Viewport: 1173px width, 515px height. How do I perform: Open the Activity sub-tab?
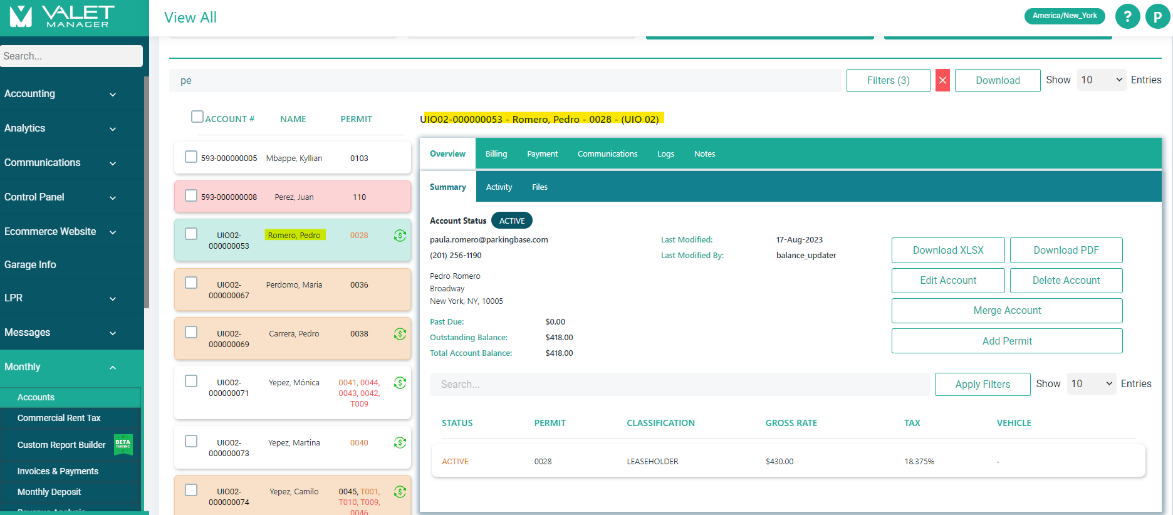(499, 187)
